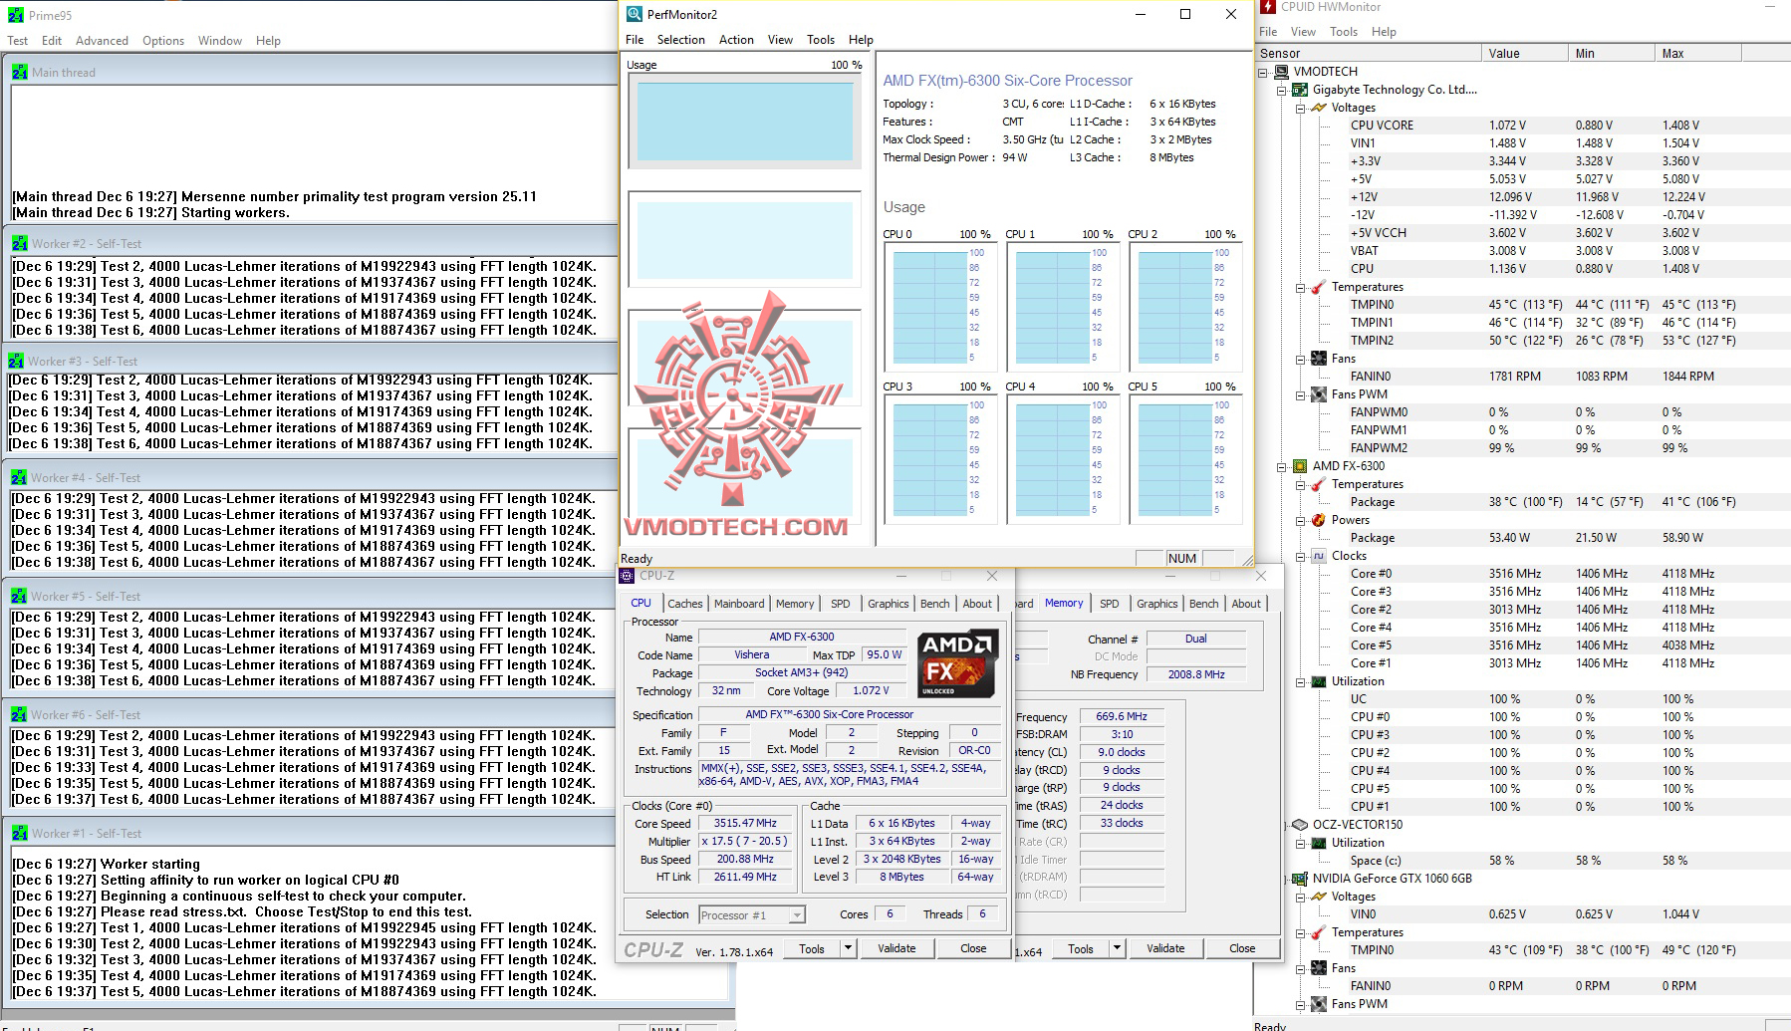Screen dimensions: 1791x1031
Task: Open the Processor #1 selection dropdown in CPU-Z
Action: pyautogui.click(x=797, y=915)
